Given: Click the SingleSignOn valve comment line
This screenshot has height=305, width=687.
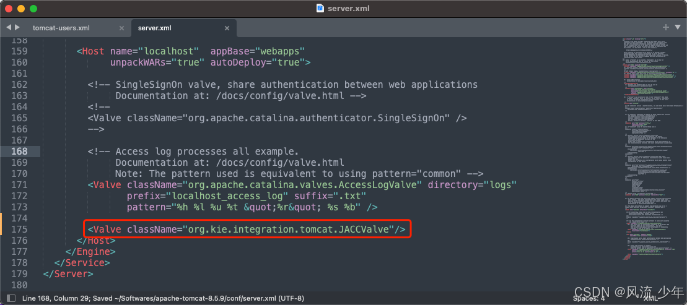Looking at the screenshot, I should (282, 84).
